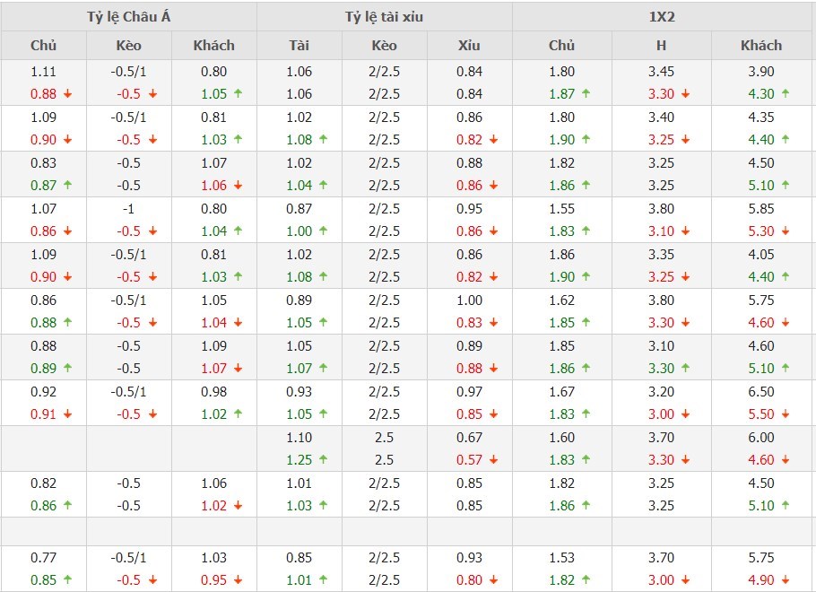Click the 0.77 odds value
Screen dimensions: 816x592
(43, 557)
